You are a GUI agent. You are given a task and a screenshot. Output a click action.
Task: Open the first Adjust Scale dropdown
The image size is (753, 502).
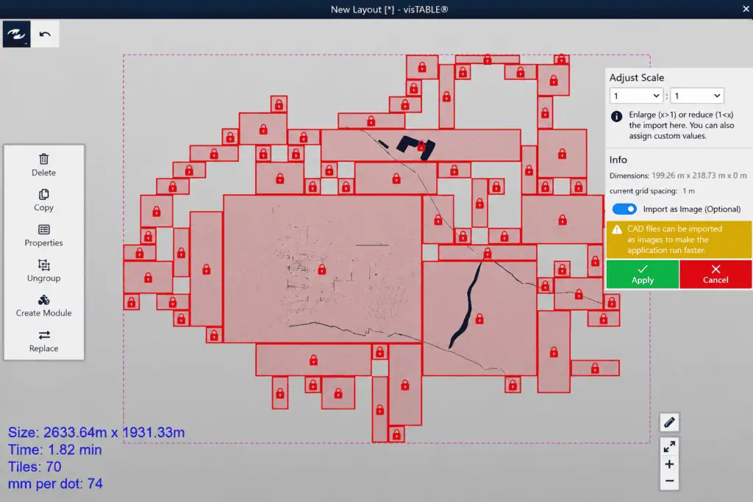coord(636,96)
